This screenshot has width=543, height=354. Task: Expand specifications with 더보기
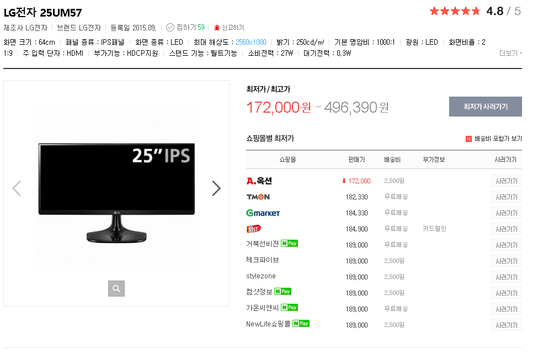510,53
